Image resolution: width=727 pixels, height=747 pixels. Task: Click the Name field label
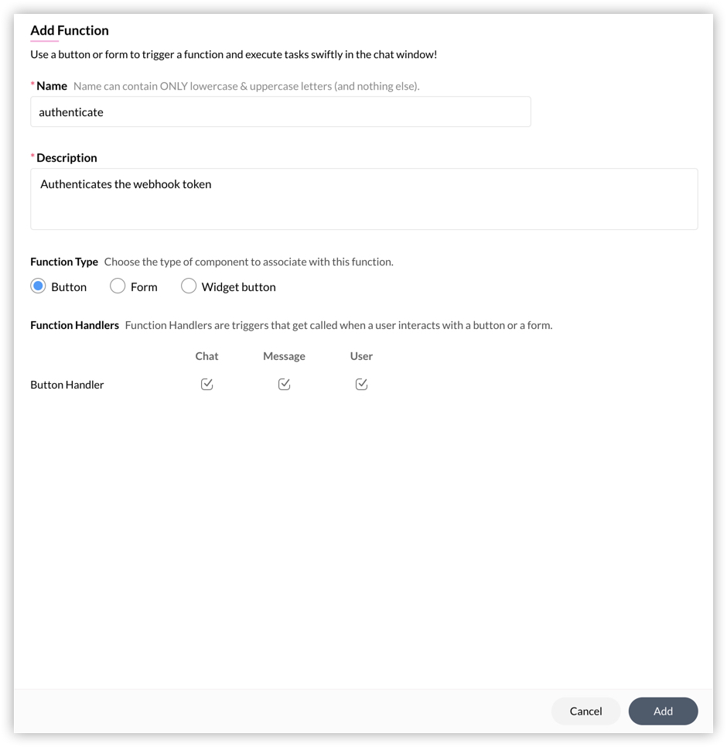coord(52,86)
